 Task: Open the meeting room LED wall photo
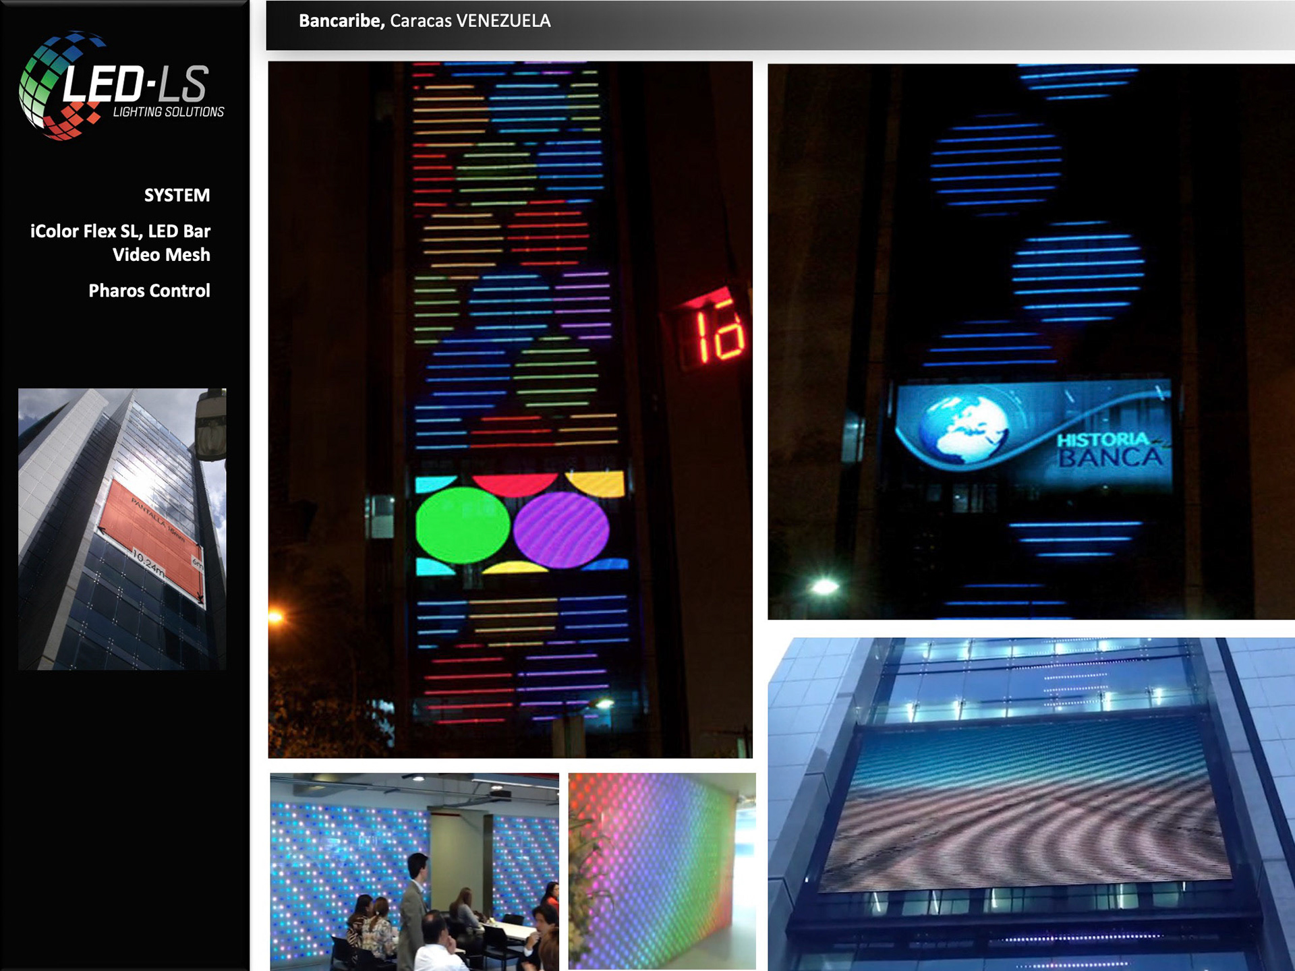[x=414, y=871]
